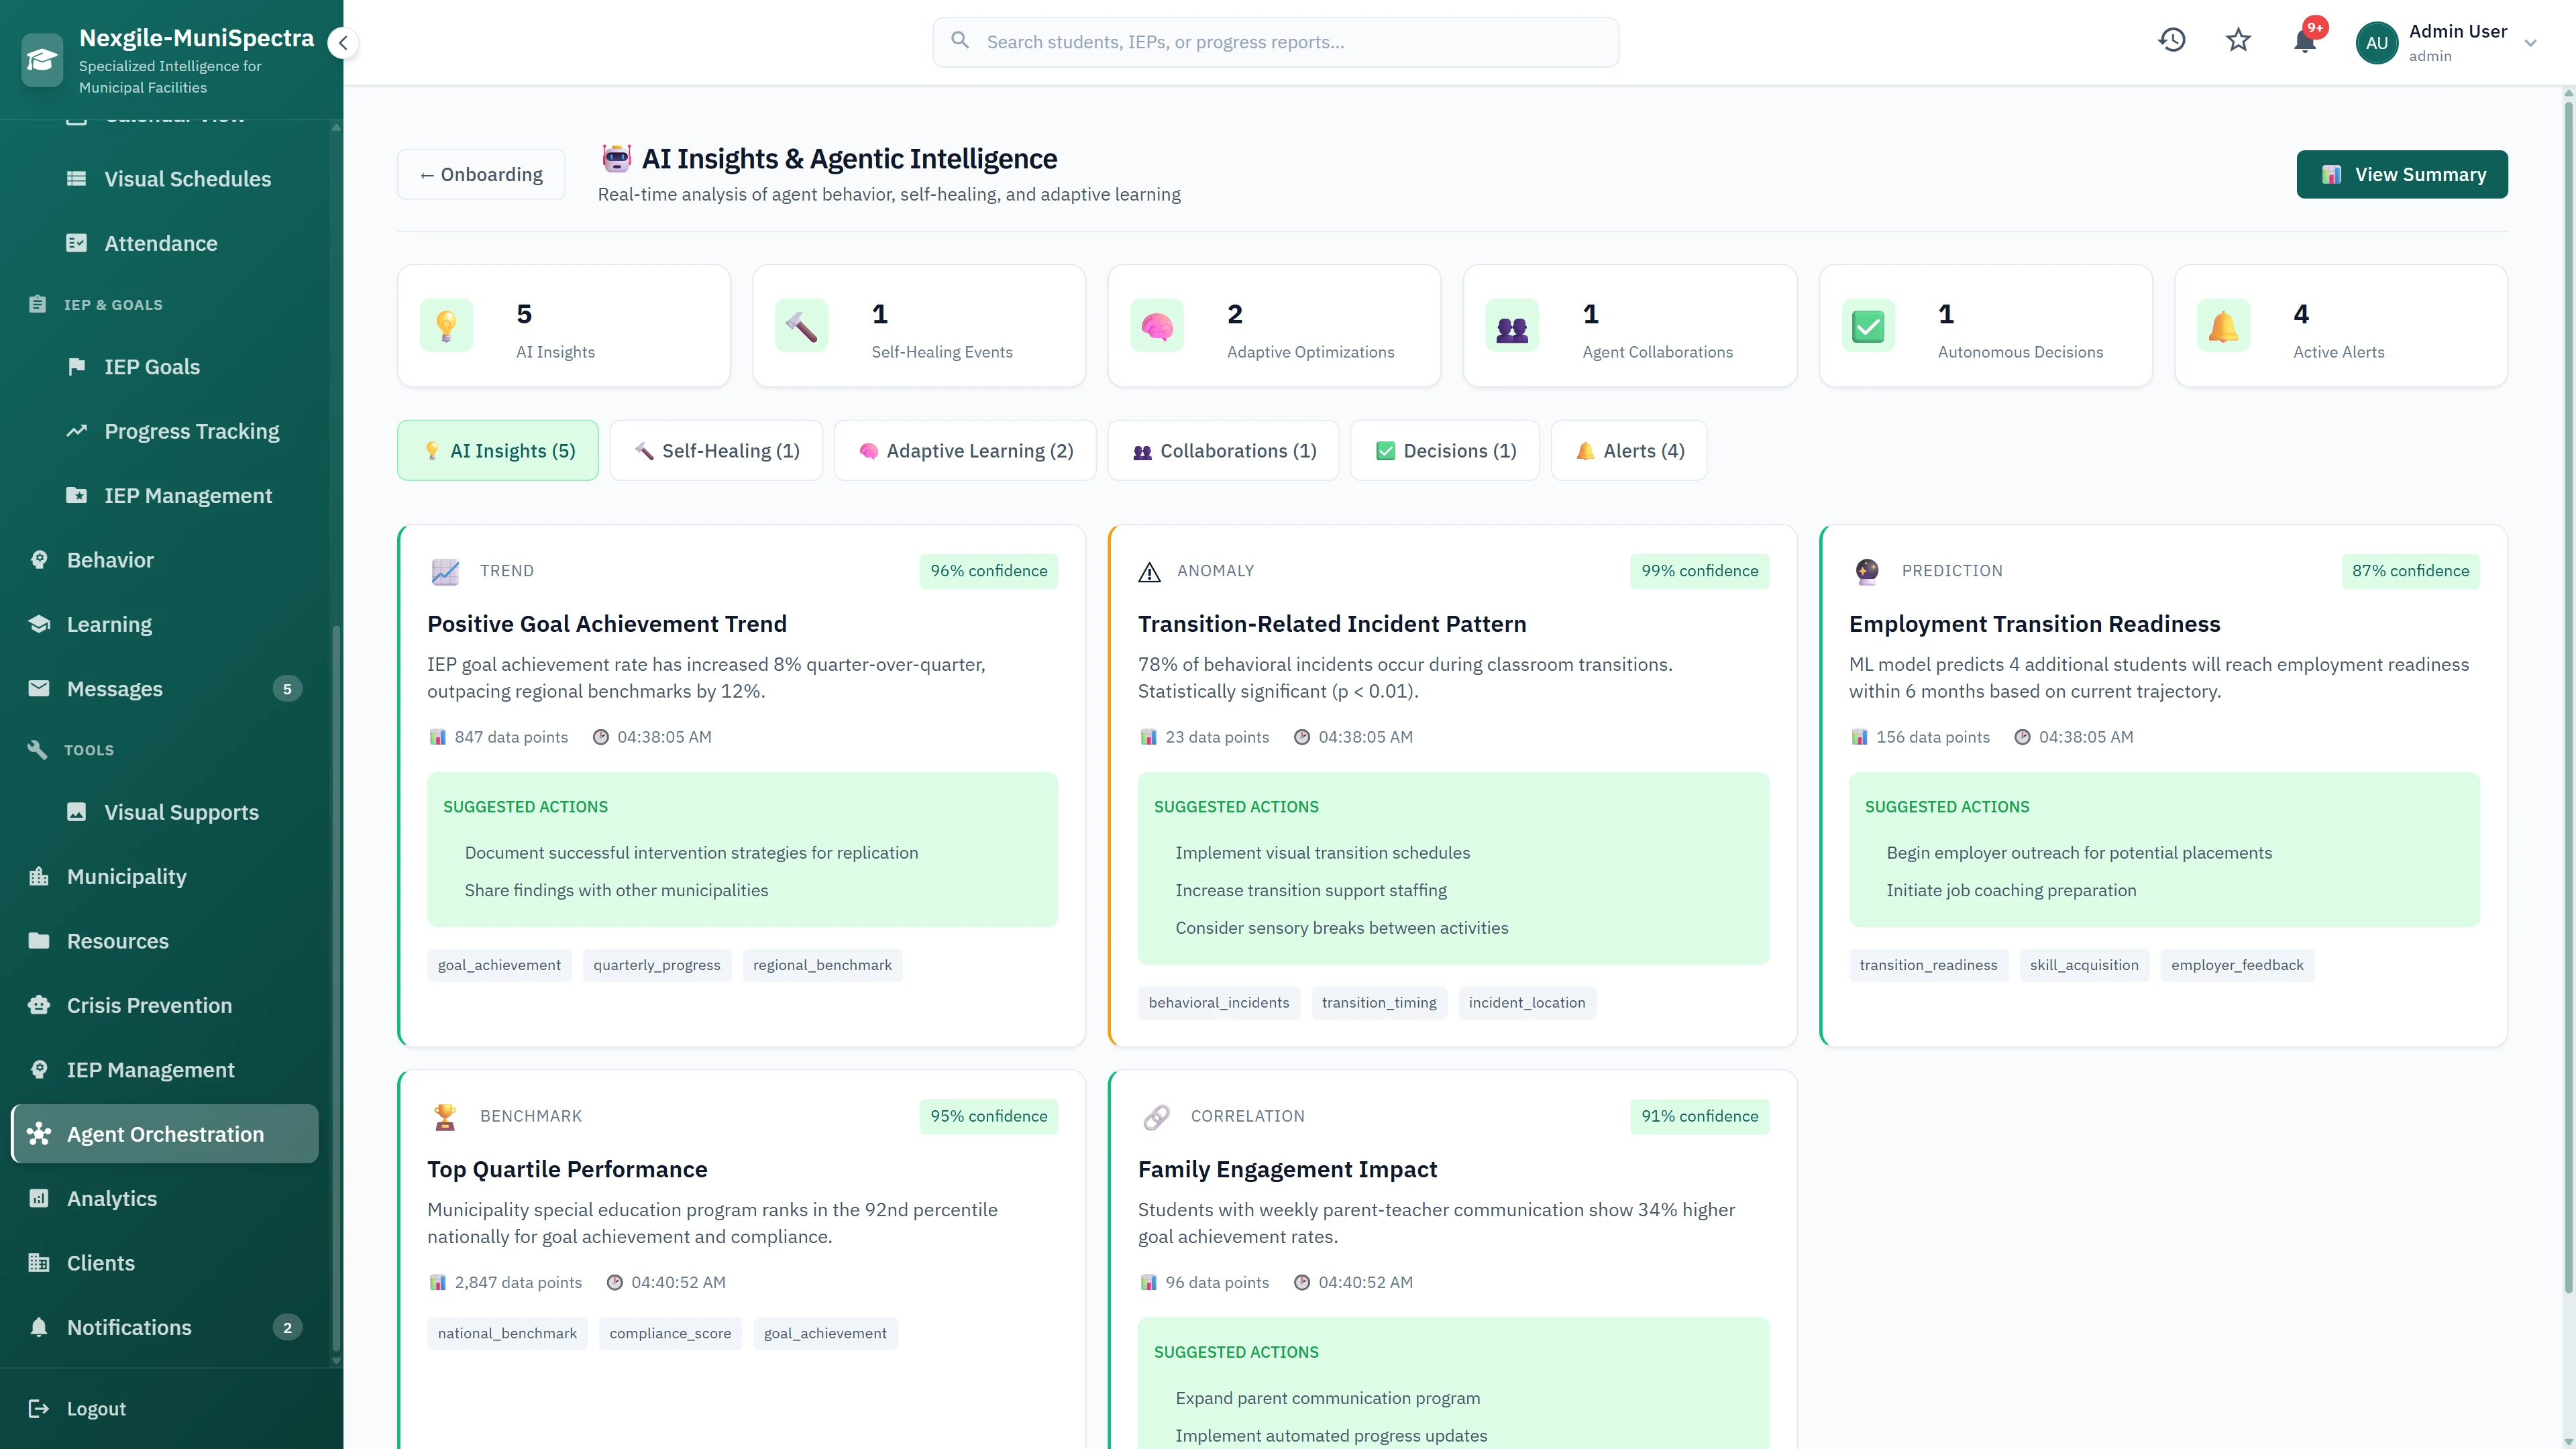This screenshot has width=2576, height=1449.
Task: Toggle the Alerts (4) filter
Action: coord(1628,450)
